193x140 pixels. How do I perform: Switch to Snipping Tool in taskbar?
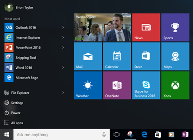pos(130,134)
